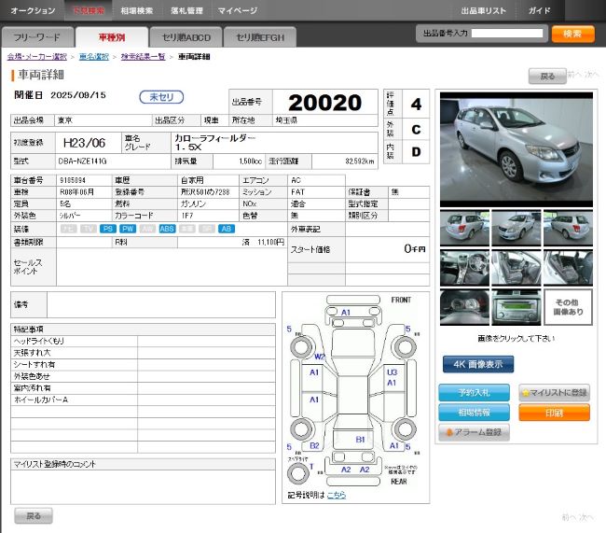This screenshot has width=606, height=533.
Task: Open the 下見検索 menu
Action: pos(89,10)
